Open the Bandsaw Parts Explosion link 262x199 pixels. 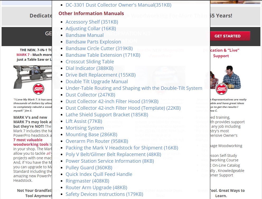click(93, 42)
